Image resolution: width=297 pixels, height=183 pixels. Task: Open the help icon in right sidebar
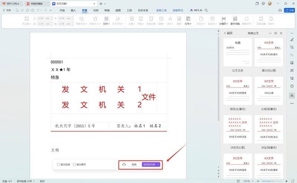(x=292, y=86)
